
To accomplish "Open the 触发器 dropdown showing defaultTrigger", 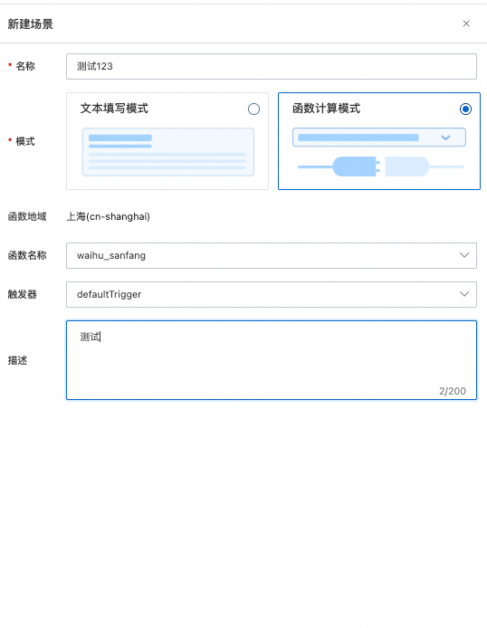I will (x=272, y=294).
